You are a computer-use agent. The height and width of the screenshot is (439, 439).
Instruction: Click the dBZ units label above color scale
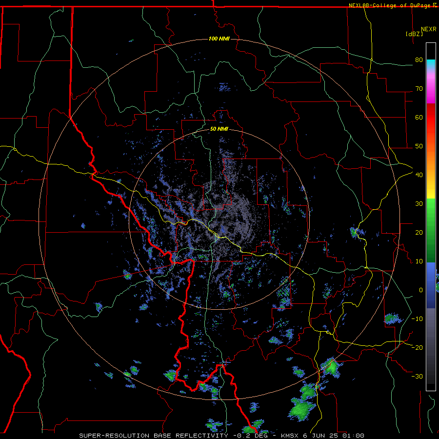pyautogui.click(x=414, y=34)
